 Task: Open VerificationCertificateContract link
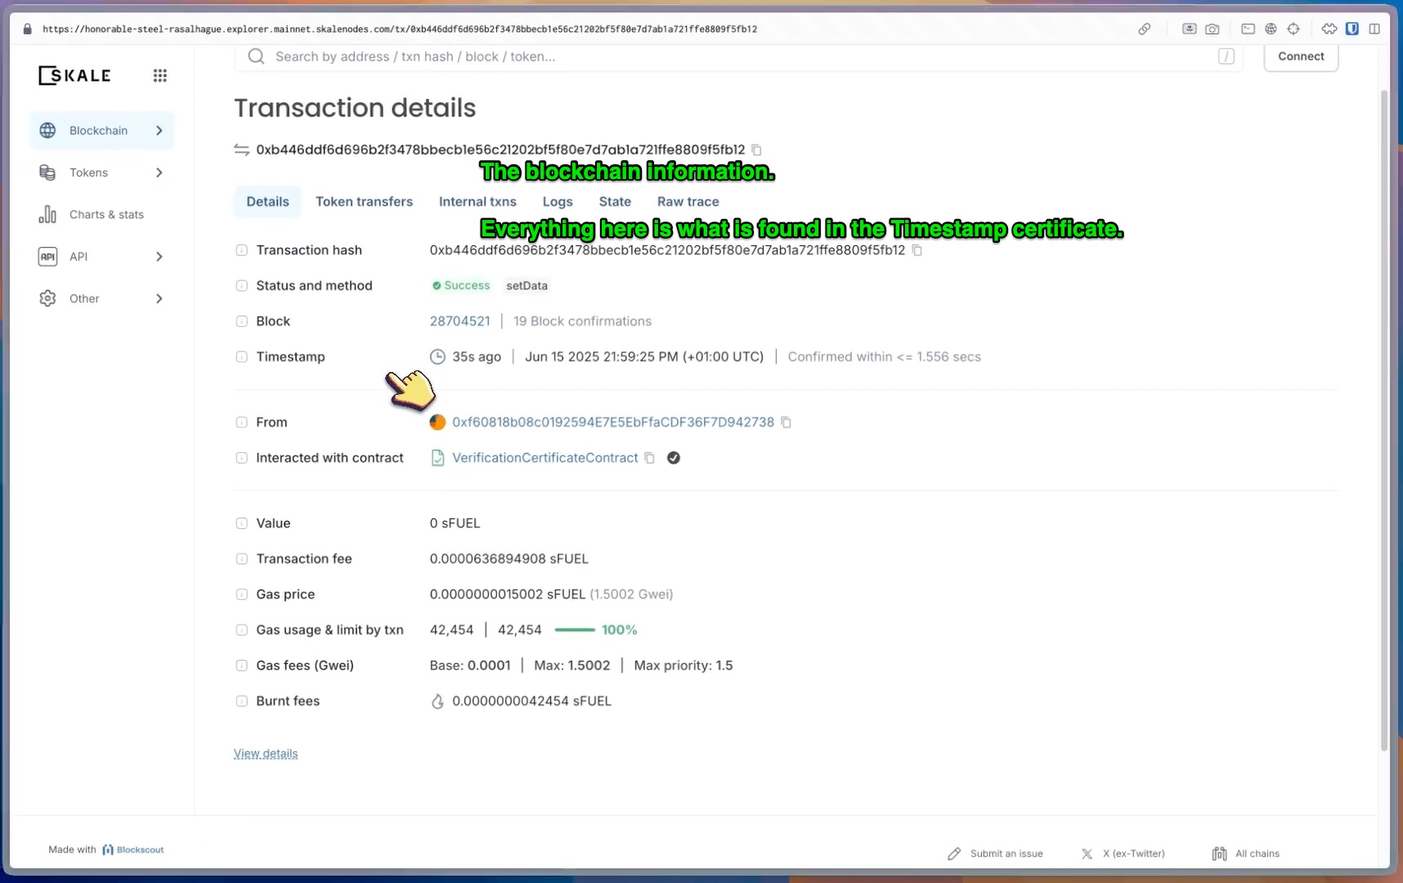[545, 458]
